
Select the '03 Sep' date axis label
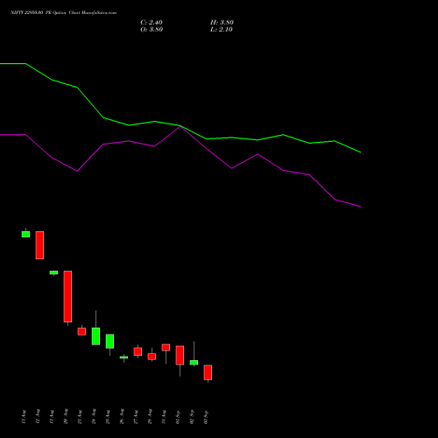click(x=206, y=417)
